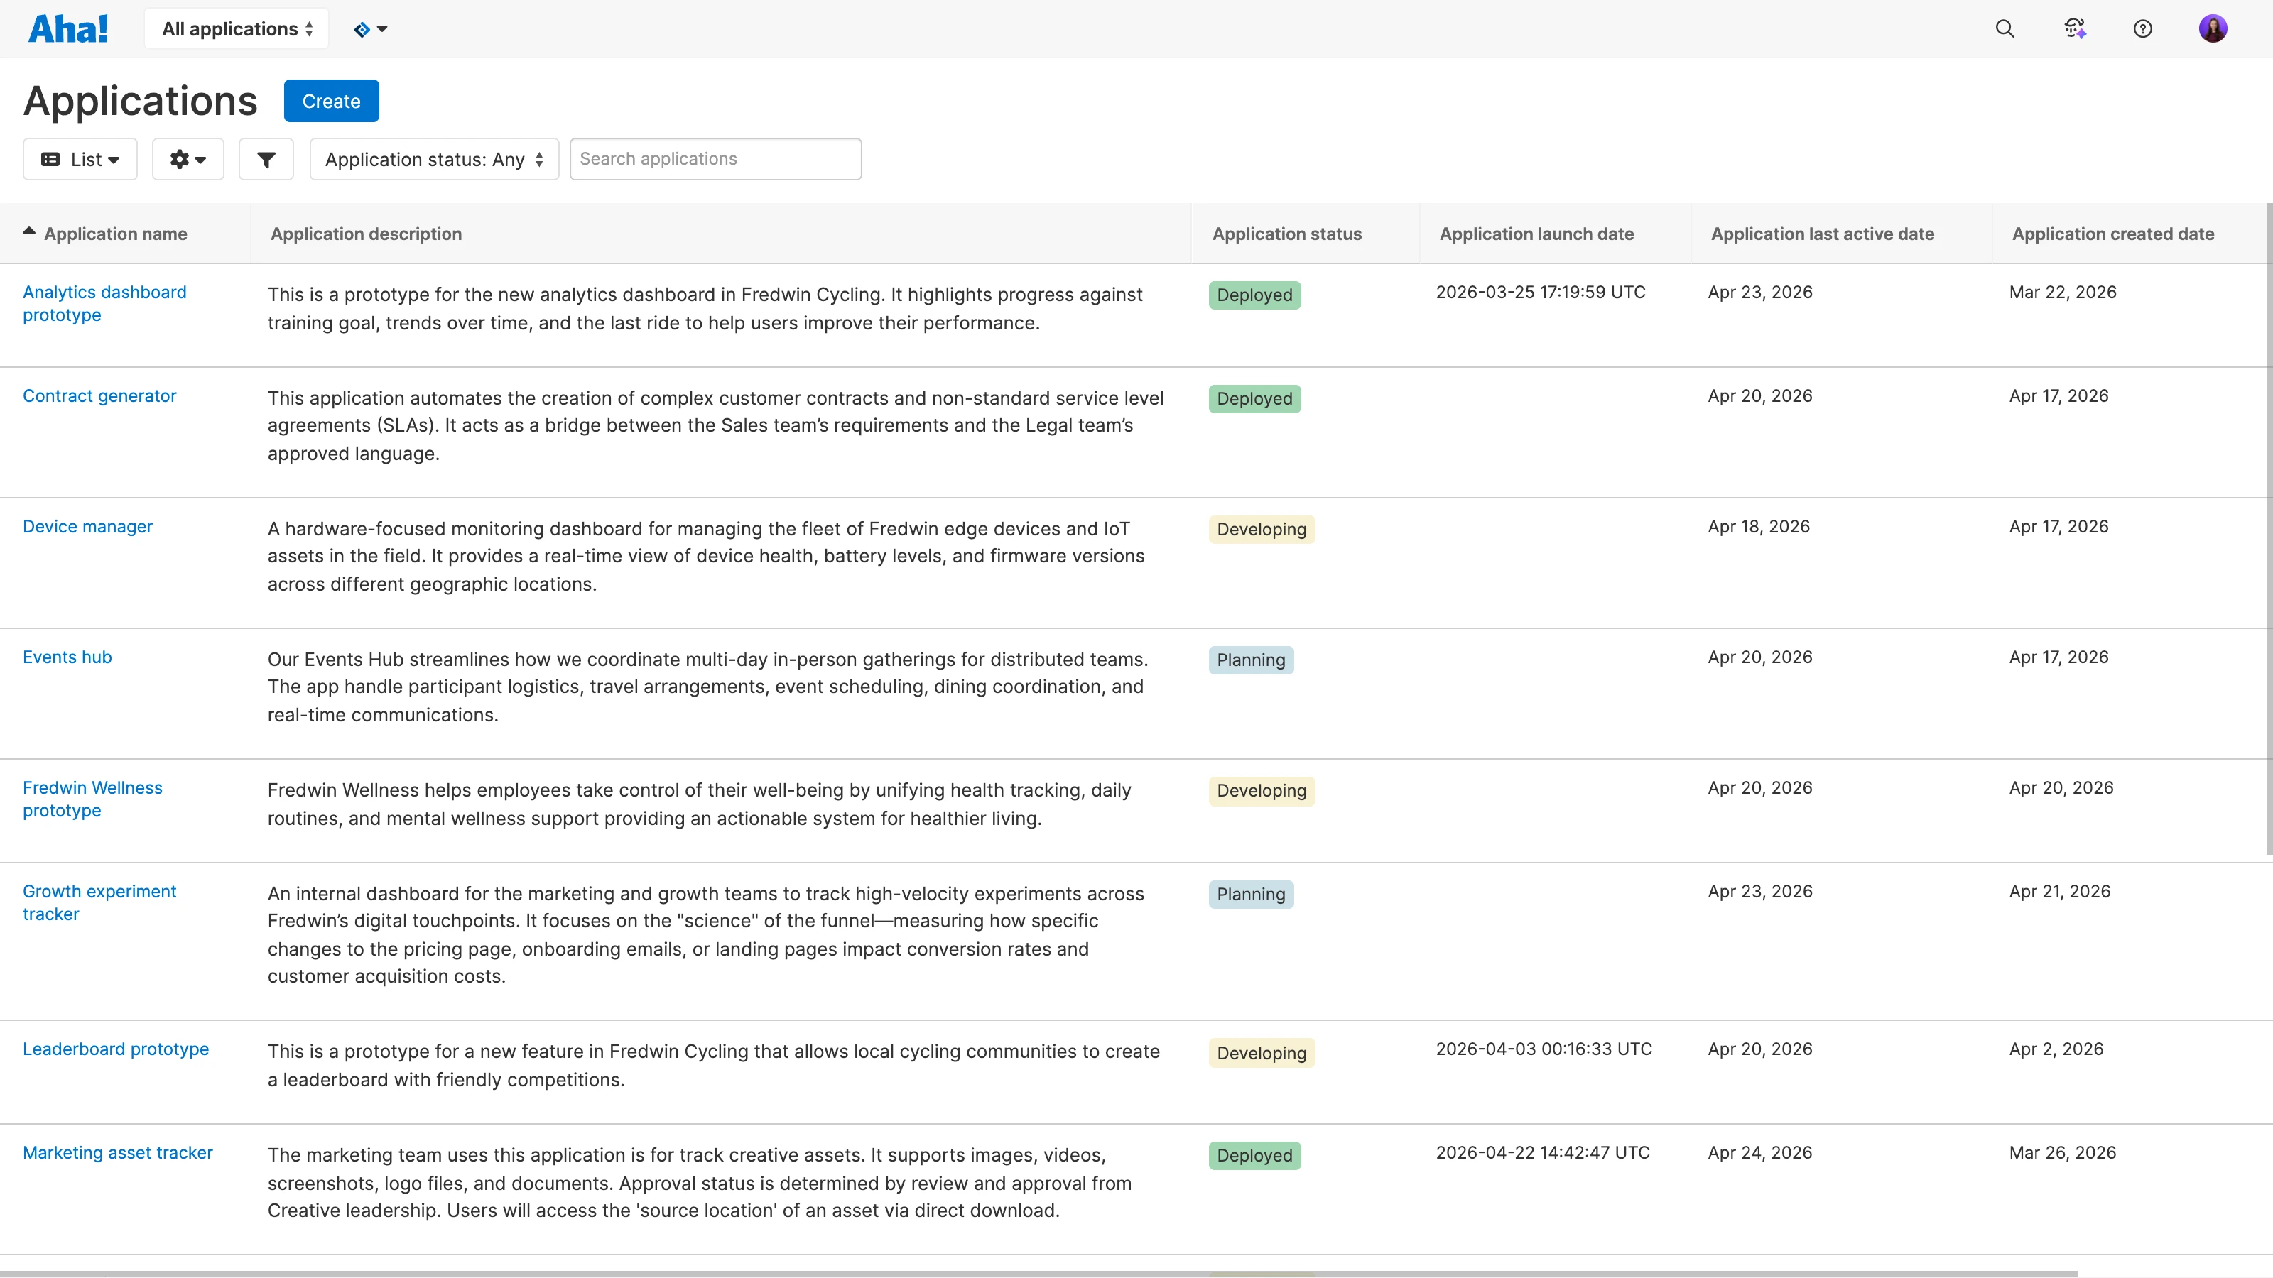This screenshot has height=1278, width=2273.
Task: Open your profile avatar menu
Action: (2213, 28)
